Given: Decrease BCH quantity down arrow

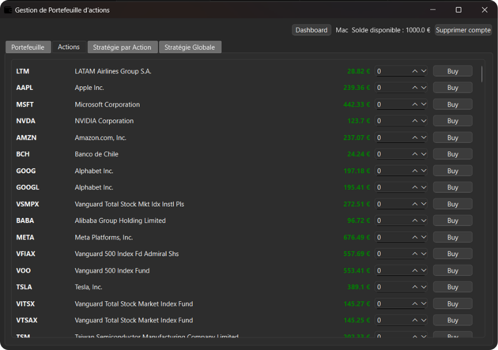Looking at the screenshot, I should pyautogui.click(x=424, y=154).
